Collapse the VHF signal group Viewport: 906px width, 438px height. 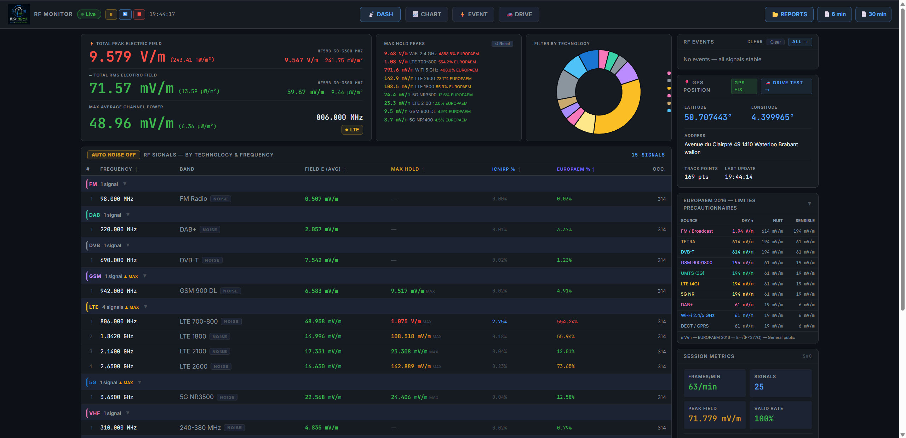coord(128,413)
